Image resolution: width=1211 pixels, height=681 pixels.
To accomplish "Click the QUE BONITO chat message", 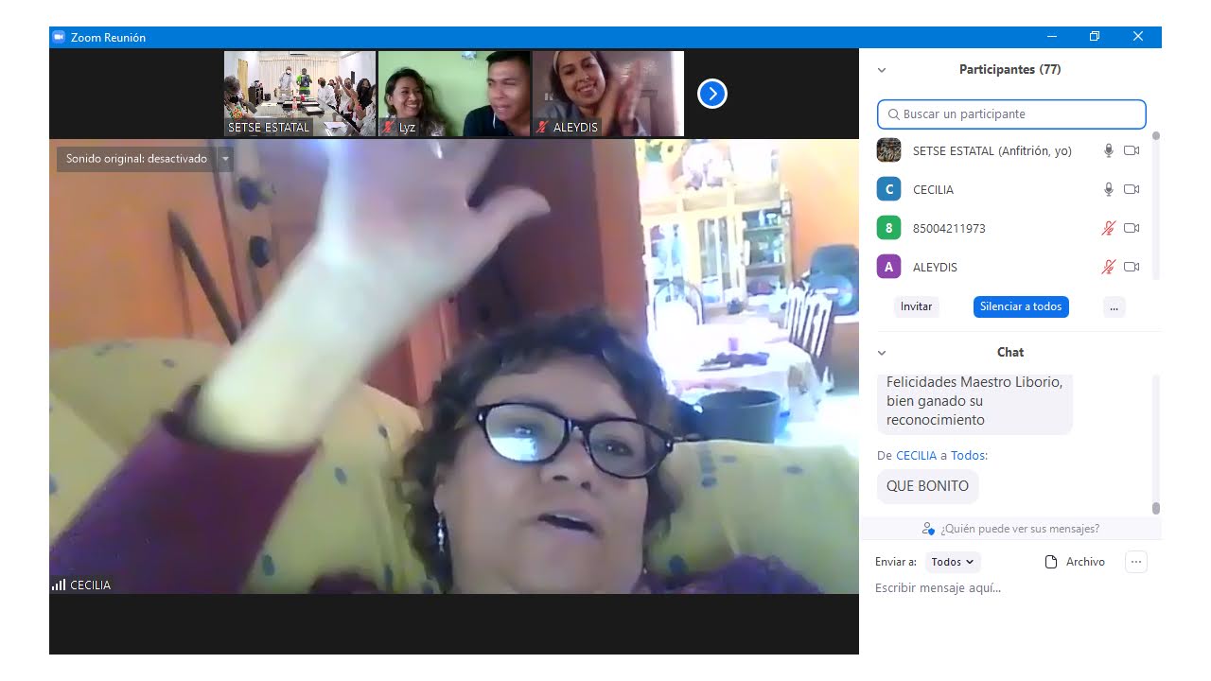I will click(927, 486).
